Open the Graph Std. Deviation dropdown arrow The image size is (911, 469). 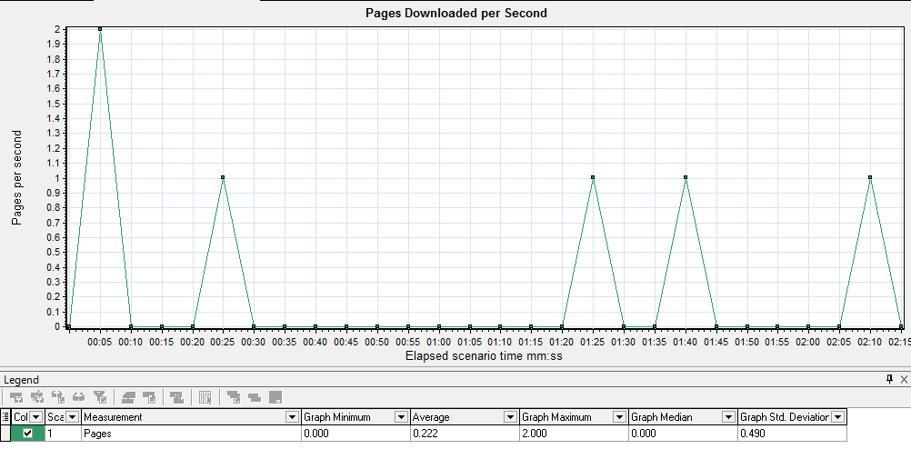click(837, 417)
